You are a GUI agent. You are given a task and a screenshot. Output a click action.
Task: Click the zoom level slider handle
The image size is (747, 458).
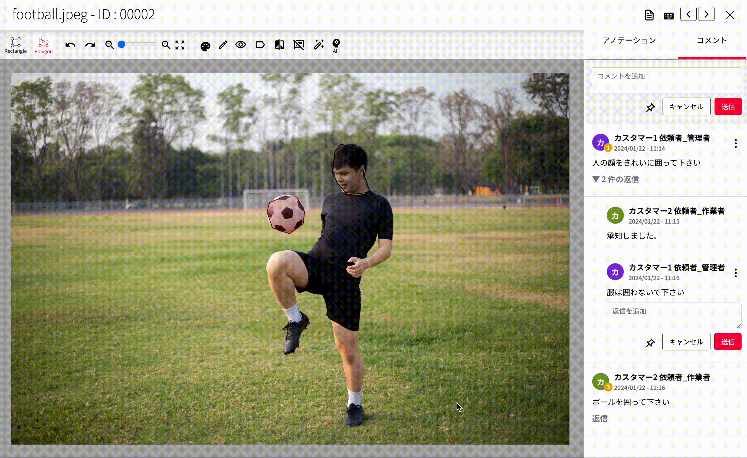(122, 45)
